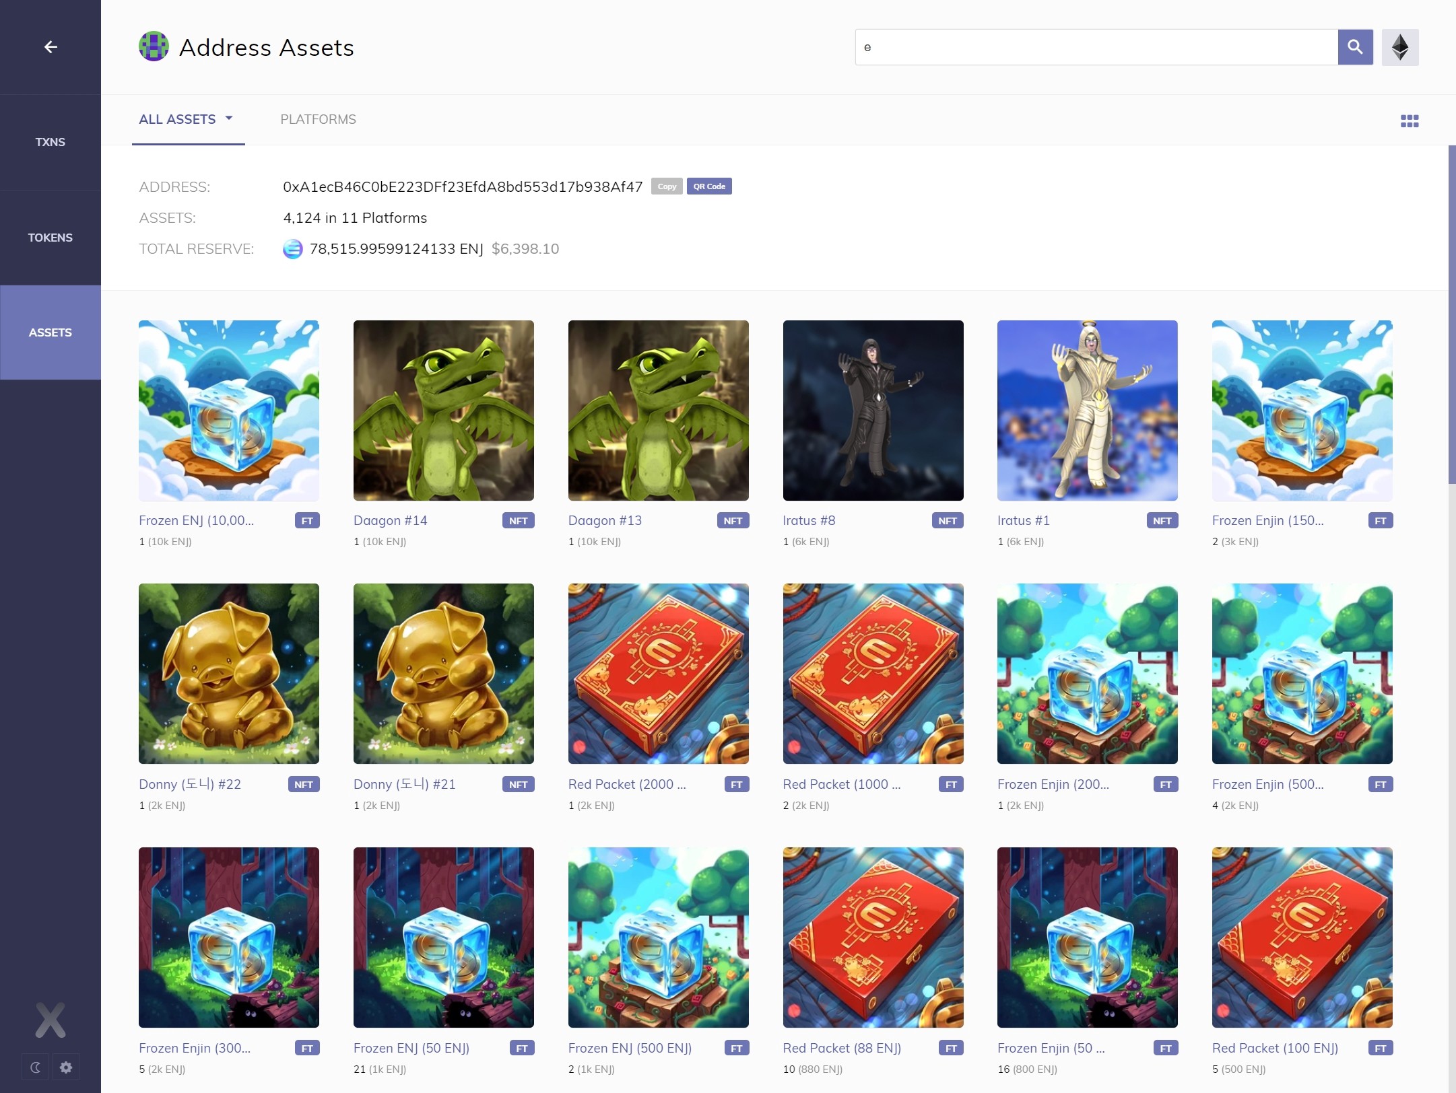Click the search input field
Image resolution: width=1456 pixels, height=1093 pixels.
1098,47
